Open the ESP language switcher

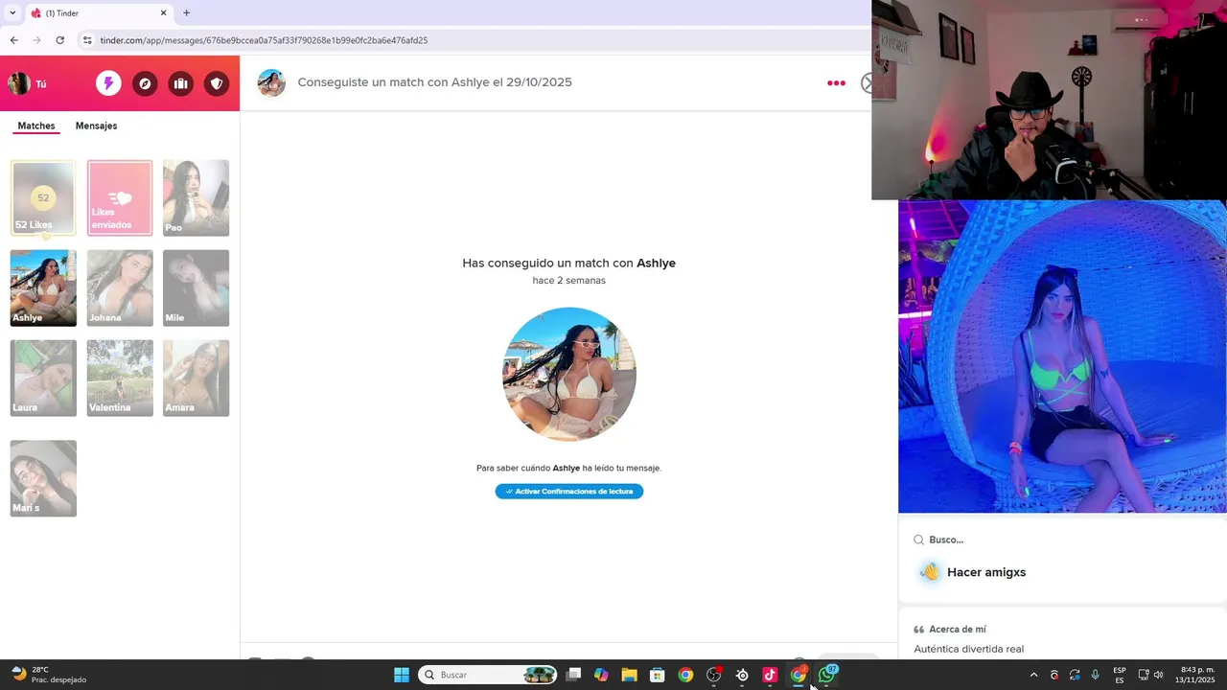1120,675
